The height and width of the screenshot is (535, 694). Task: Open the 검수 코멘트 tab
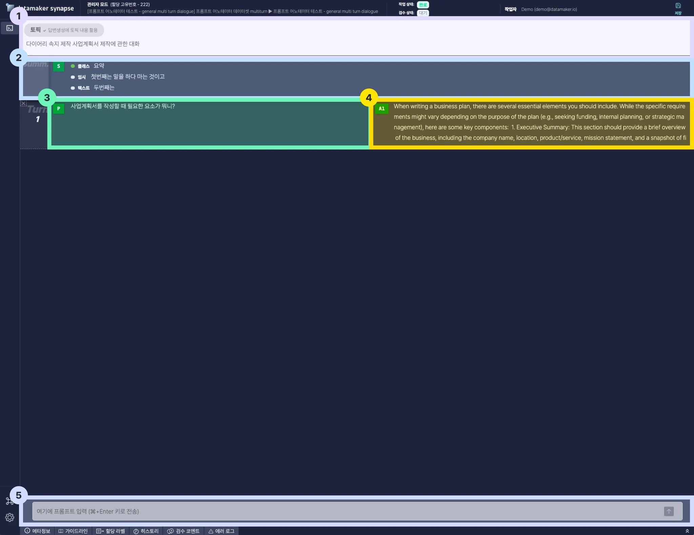[183, 531]
